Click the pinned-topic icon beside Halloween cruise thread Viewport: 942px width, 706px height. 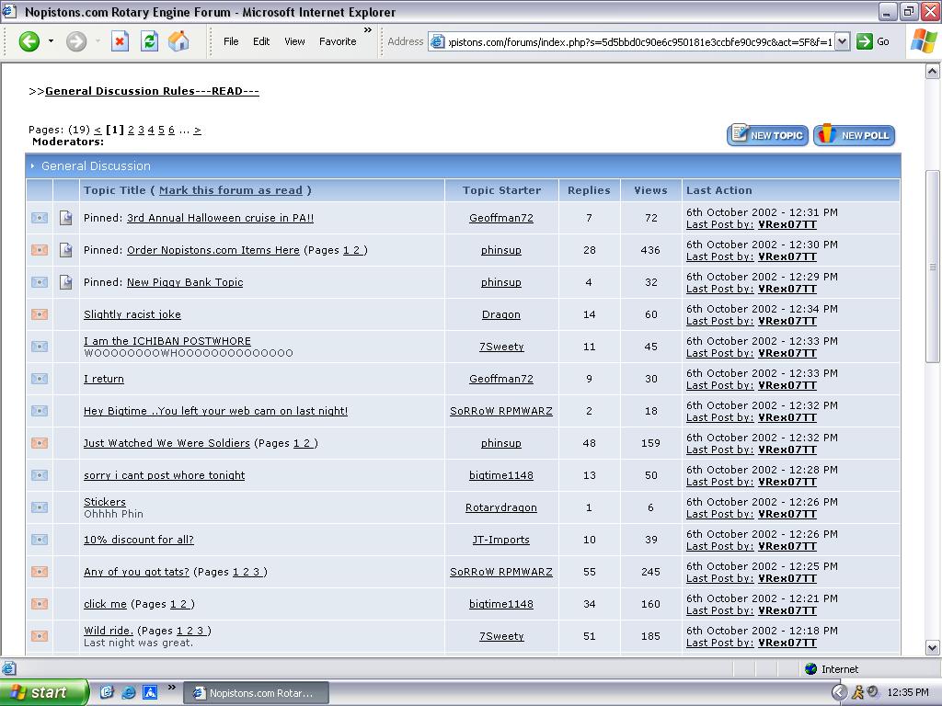(66, 218)
